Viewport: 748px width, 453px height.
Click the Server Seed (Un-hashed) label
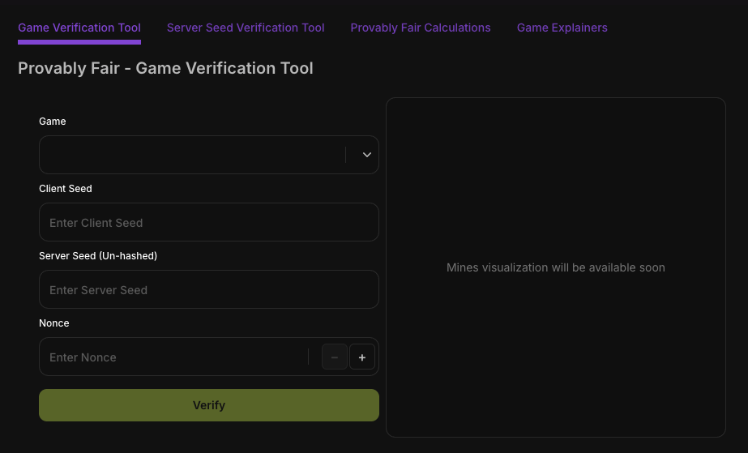(98, 256)
